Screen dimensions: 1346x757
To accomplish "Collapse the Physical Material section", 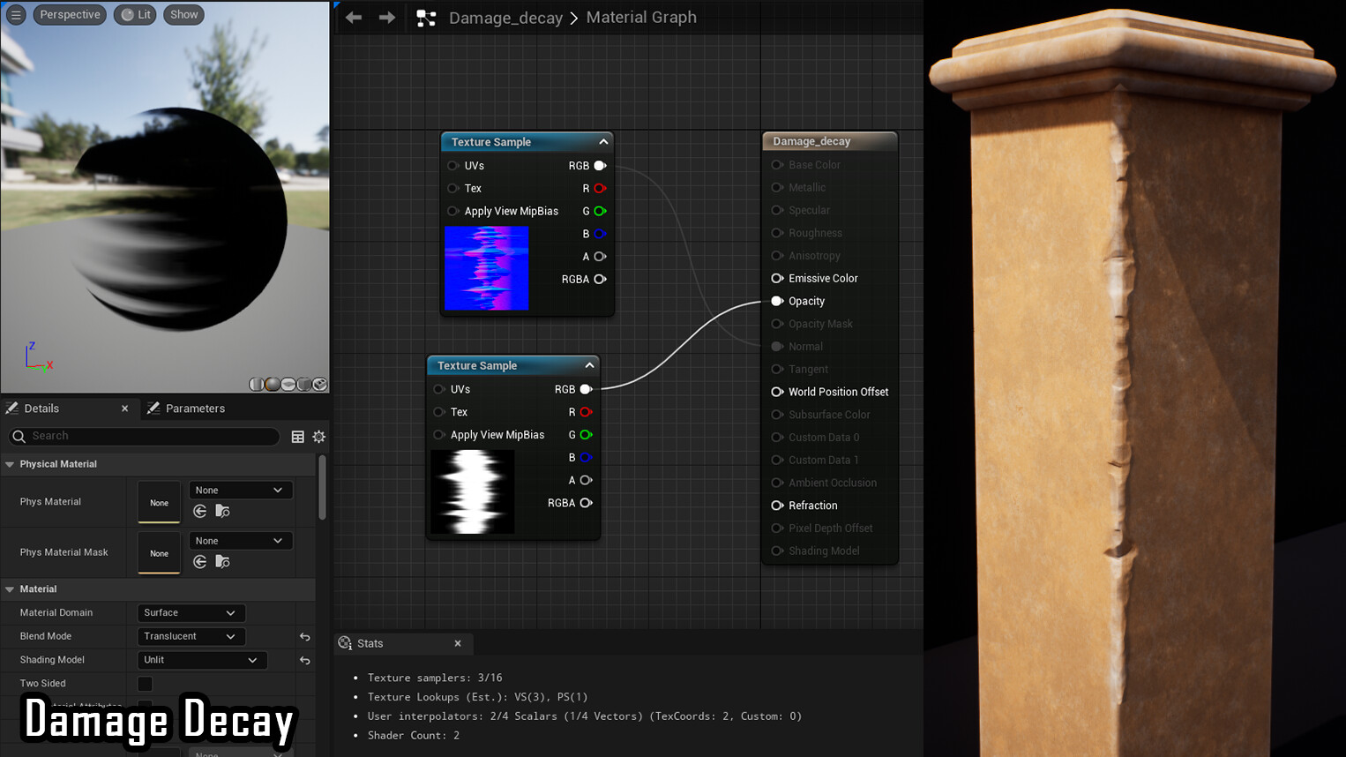I will click(10, 463).
